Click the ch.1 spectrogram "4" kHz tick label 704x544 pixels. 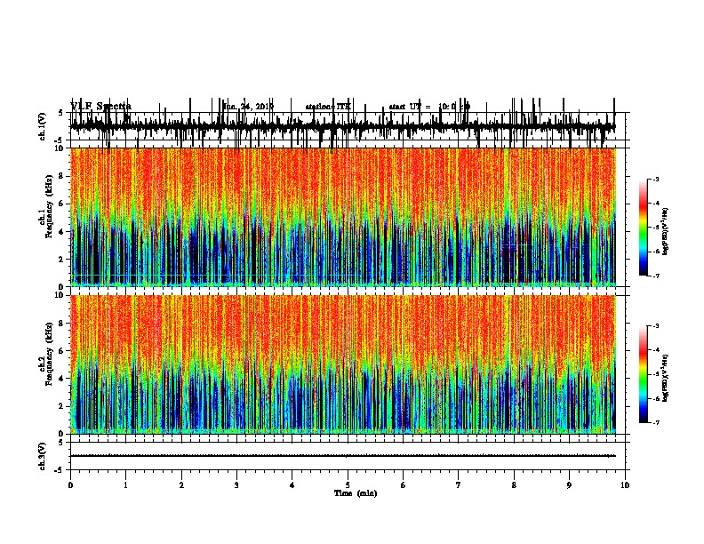coord(61,232)
